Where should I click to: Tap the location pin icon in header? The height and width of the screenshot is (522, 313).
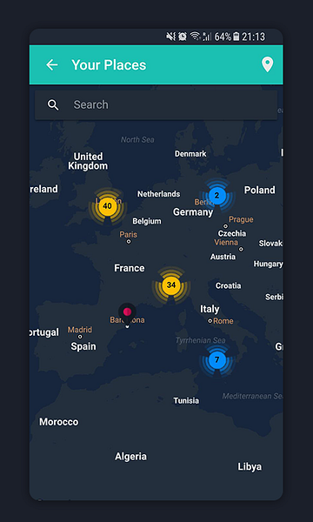click(x=268, y=64)
